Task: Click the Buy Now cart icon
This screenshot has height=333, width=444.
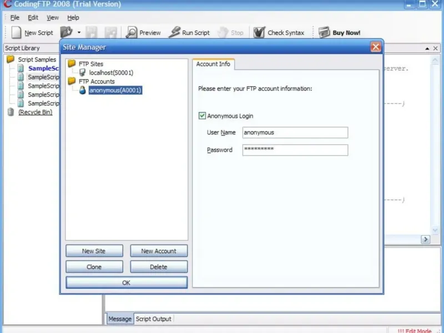Action: point(324,32)
